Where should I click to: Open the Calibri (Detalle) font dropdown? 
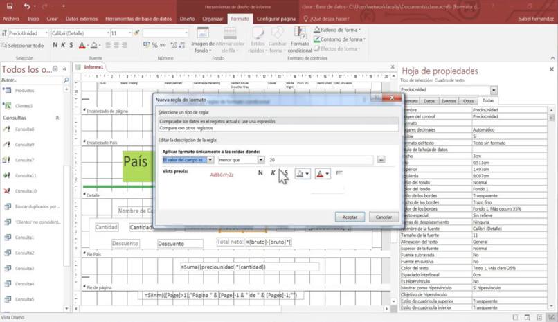(x=108, y=33)
